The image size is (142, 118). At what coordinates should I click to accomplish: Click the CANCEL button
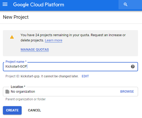click(34, 110)
